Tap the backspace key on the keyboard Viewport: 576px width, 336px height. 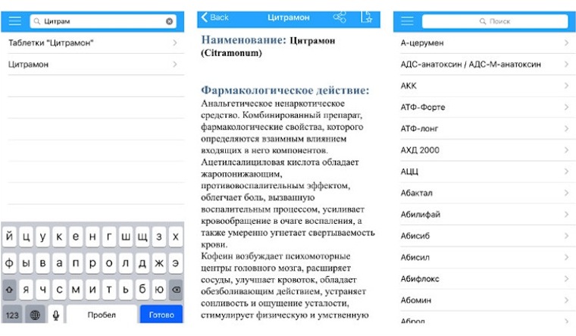(x=176, y=290)
